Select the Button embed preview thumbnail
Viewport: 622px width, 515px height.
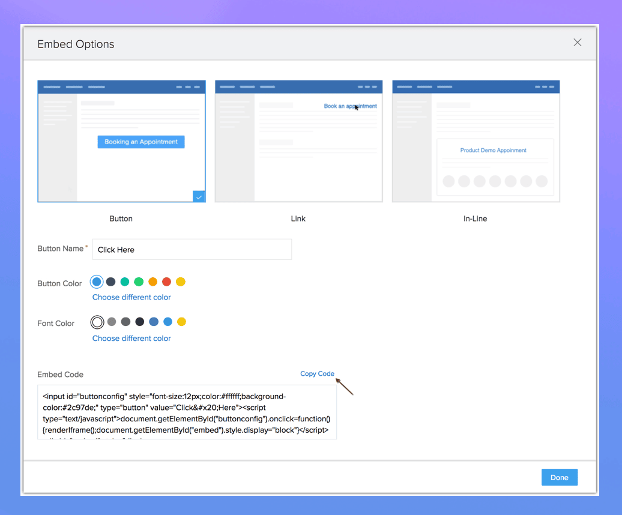pyautogui.click(x=121, y=141)
